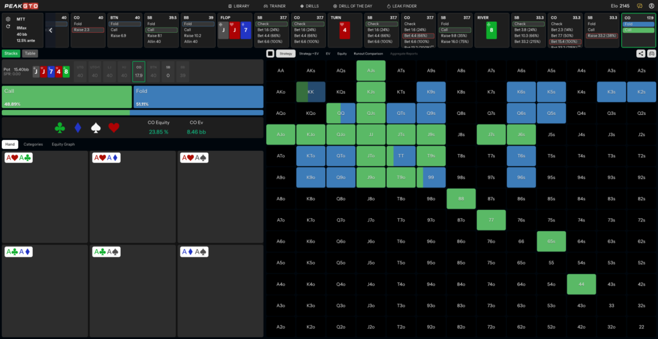This screenshot has width=658, height=339.
Task: Select the Ace diamonds Ace spades hand card
Action: tap(220, 291)
